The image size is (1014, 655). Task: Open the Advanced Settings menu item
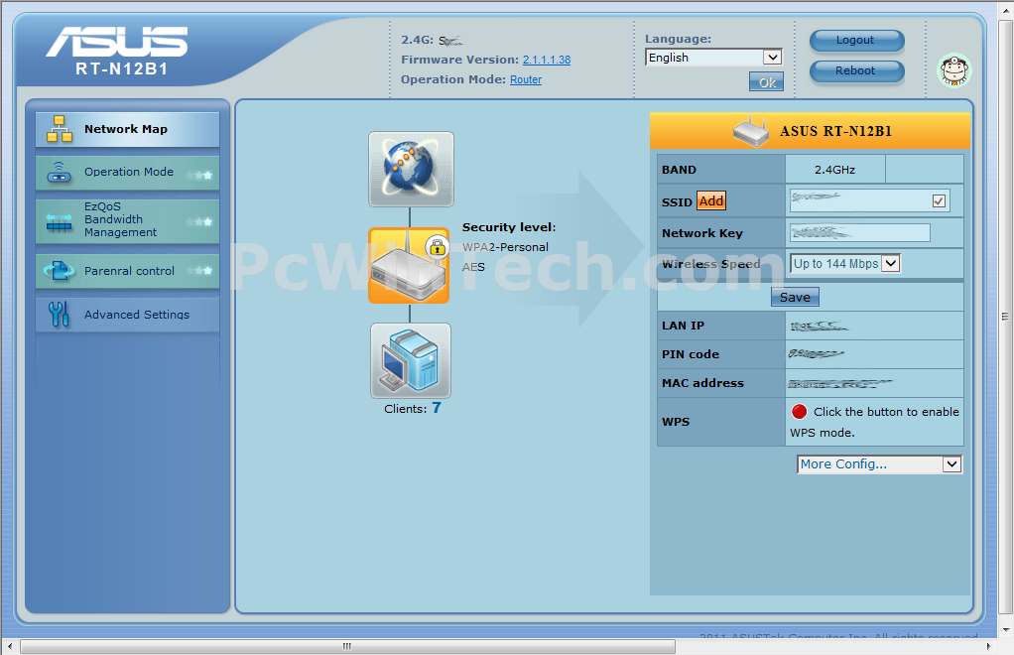(127, 315)
